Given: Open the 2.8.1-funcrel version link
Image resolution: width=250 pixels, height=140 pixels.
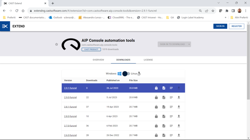Looking at the screenshot, I should pos(70,107).
